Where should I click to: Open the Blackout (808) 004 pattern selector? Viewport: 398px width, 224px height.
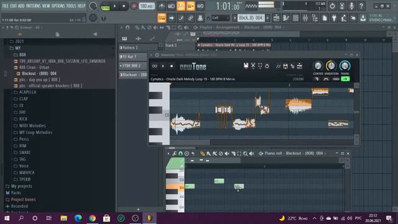pyautogui.click(x=251, y=18)
